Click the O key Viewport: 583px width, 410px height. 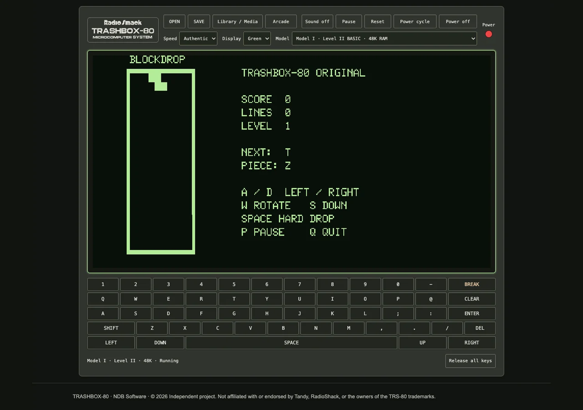tap(365, 299)
